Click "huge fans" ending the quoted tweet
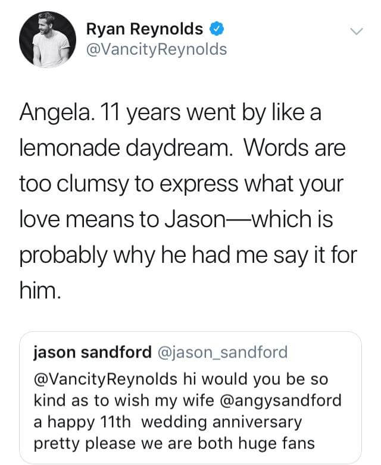The image size is (381, 465). click(x=277, y=443)
